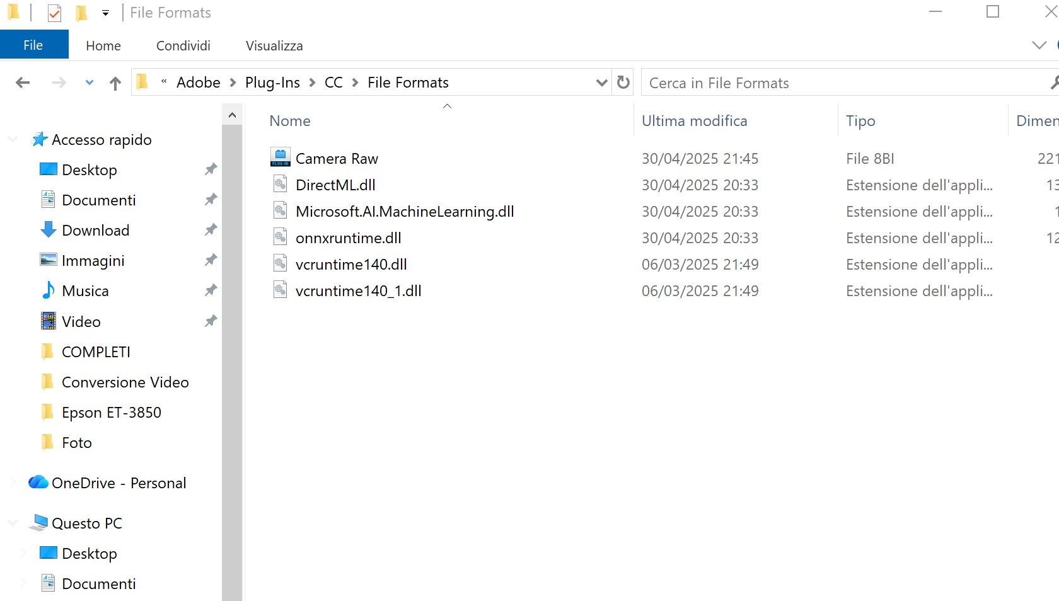Click the navigation pane vertical scrollbar track
1059x601 pixels.
pyautogui.click(x=232, y=362)
